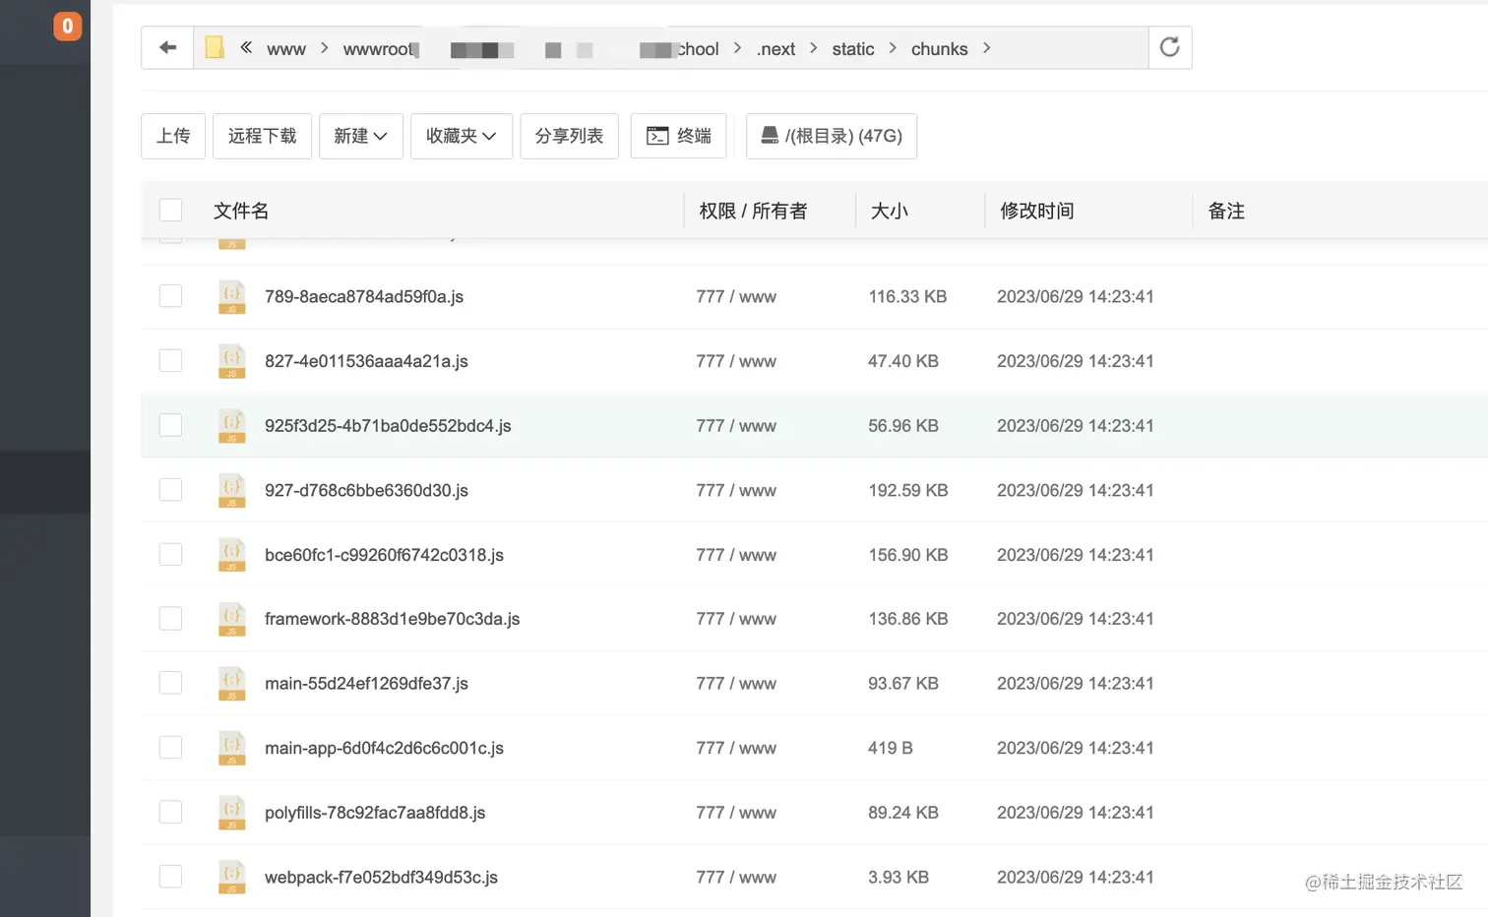This screenshot has width=1488, height=917.
Task: Check the checkbox for 827-4e011536aaa4a21a.js
Action: (170, 360)
